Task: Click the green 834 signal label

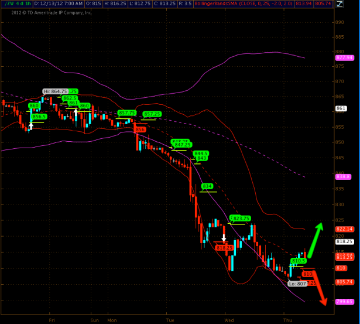Action: click(x=207, y=186)
